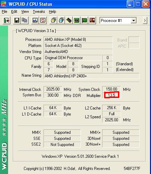The image size is (151, 174).
Task: Click Name String AMD Athlon(tm) XP 2400+
Action: click(x=91, y=76)
